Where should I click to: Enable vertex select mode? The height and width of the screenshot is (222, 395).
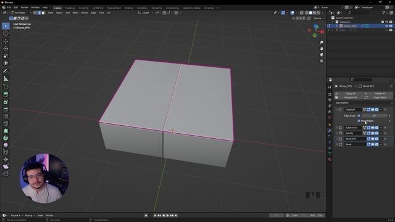pos(35,12)
